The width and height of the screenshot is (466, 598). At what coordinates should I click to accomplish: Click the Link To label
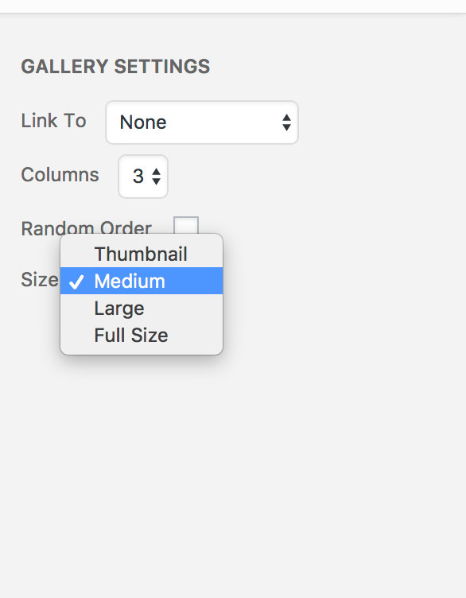(x=54, y=121)
